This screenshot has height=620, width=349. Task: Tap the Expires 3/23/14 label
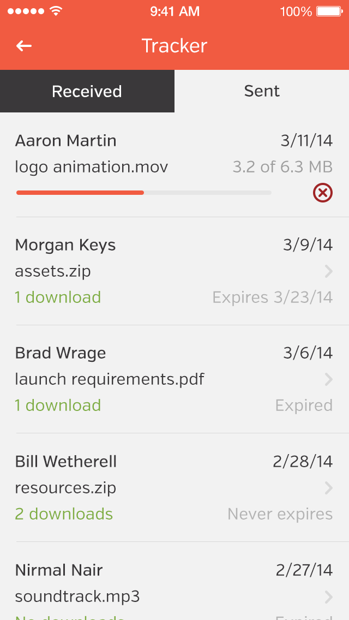point(272,297)
